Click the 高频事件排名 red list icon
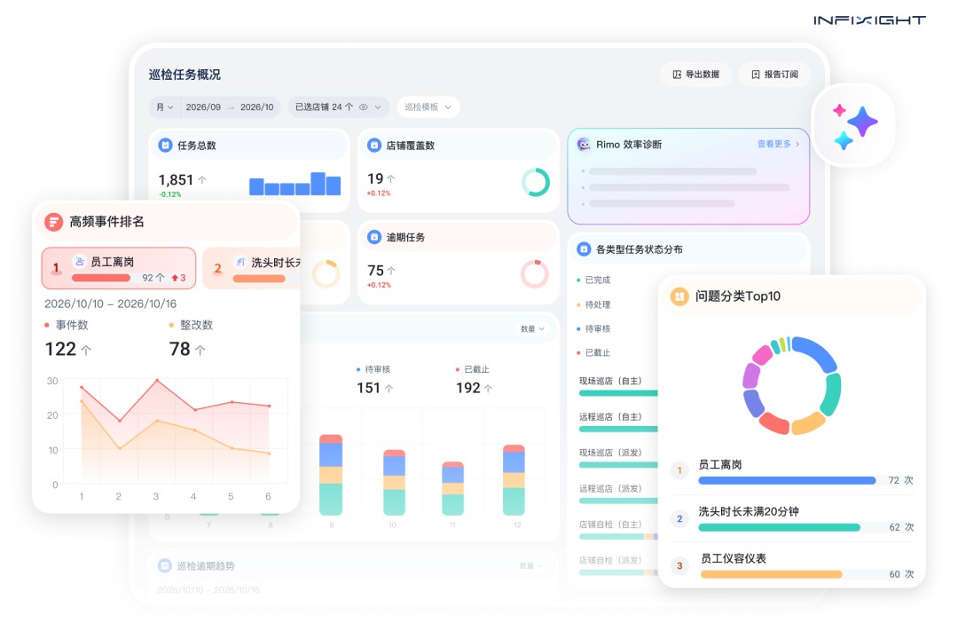Image resolution: width=958 pixels, height=639 pixels. click(54, 221)
